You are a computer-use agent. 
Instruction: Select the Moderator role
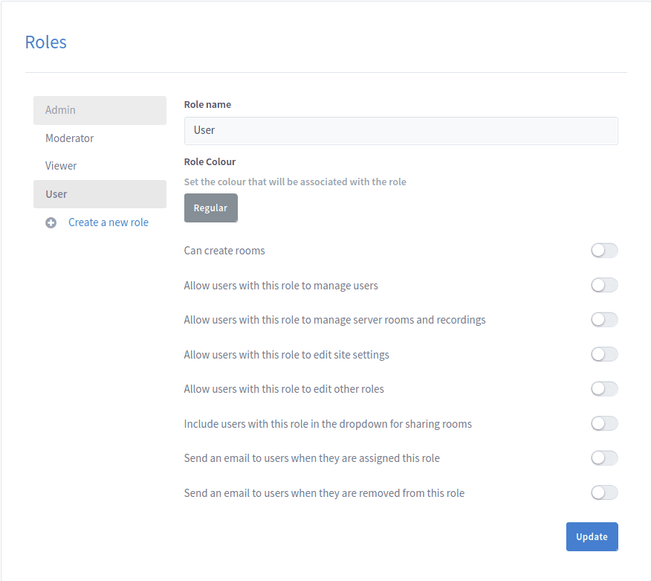point(100,138)
